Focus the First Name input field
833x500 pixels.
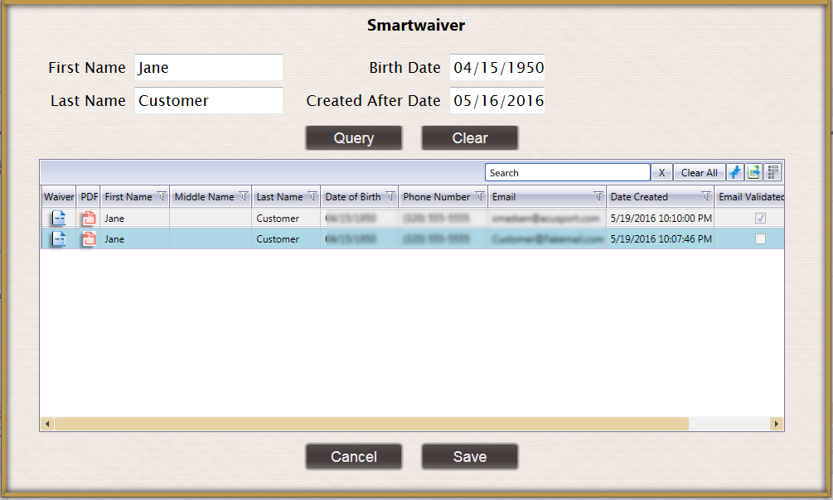point(209,67)
